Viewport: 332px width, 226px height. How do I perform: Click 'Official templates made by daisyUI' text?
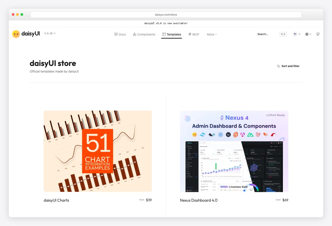coord(54,72)
